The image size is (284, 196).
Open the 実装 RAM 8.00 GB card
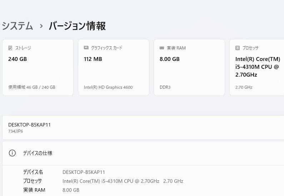189,67
